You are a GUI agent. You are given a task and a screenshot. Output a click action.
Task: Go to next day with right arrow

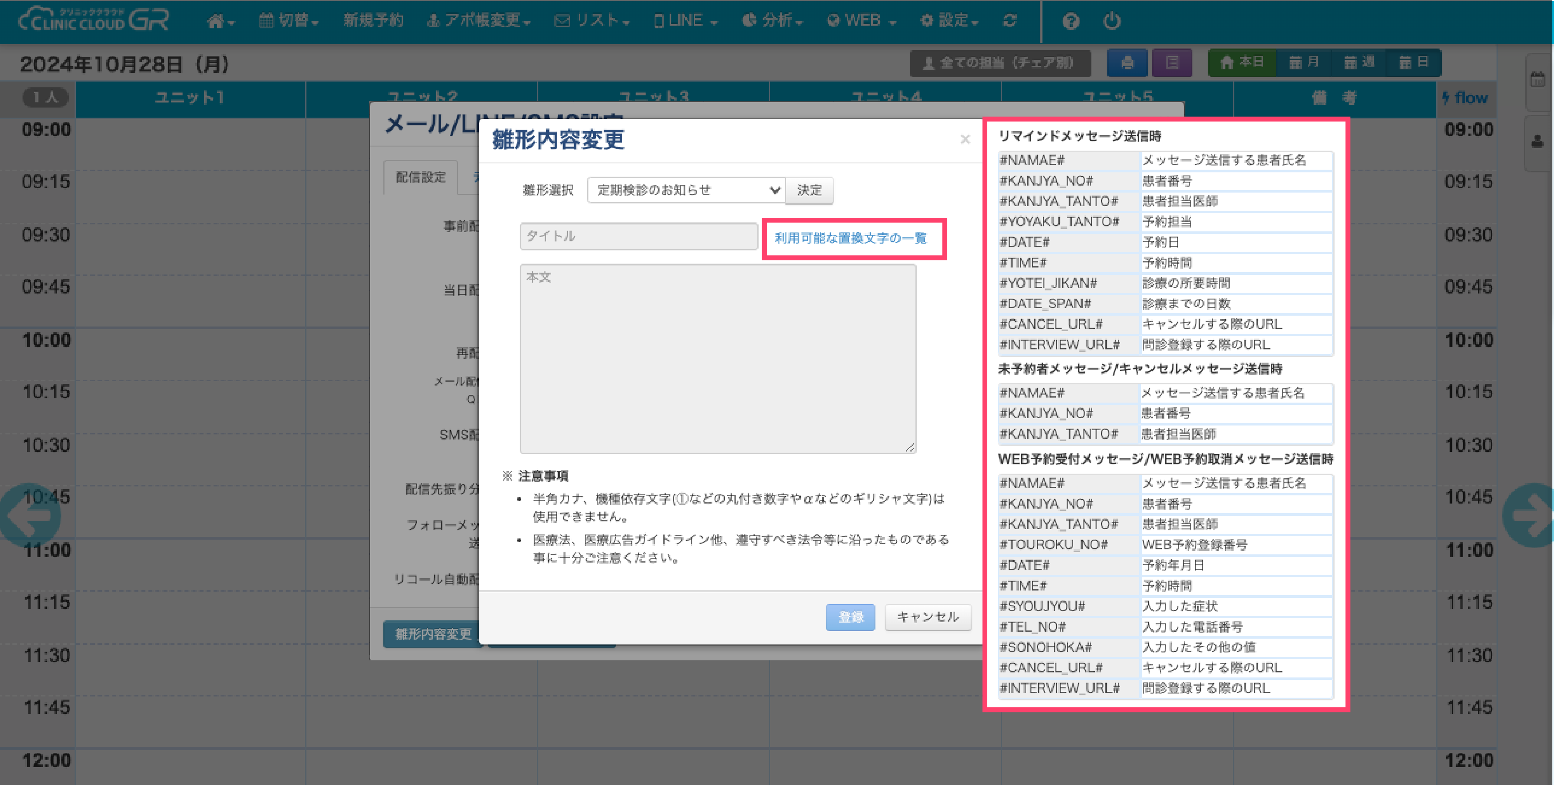pos(1529,516)
